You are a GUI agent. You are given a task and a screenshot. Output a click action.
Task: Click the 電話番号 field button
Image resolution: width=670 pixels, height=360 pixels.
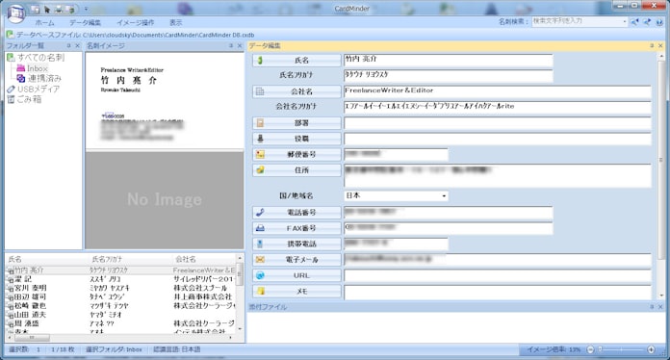(x=296, y=212)
